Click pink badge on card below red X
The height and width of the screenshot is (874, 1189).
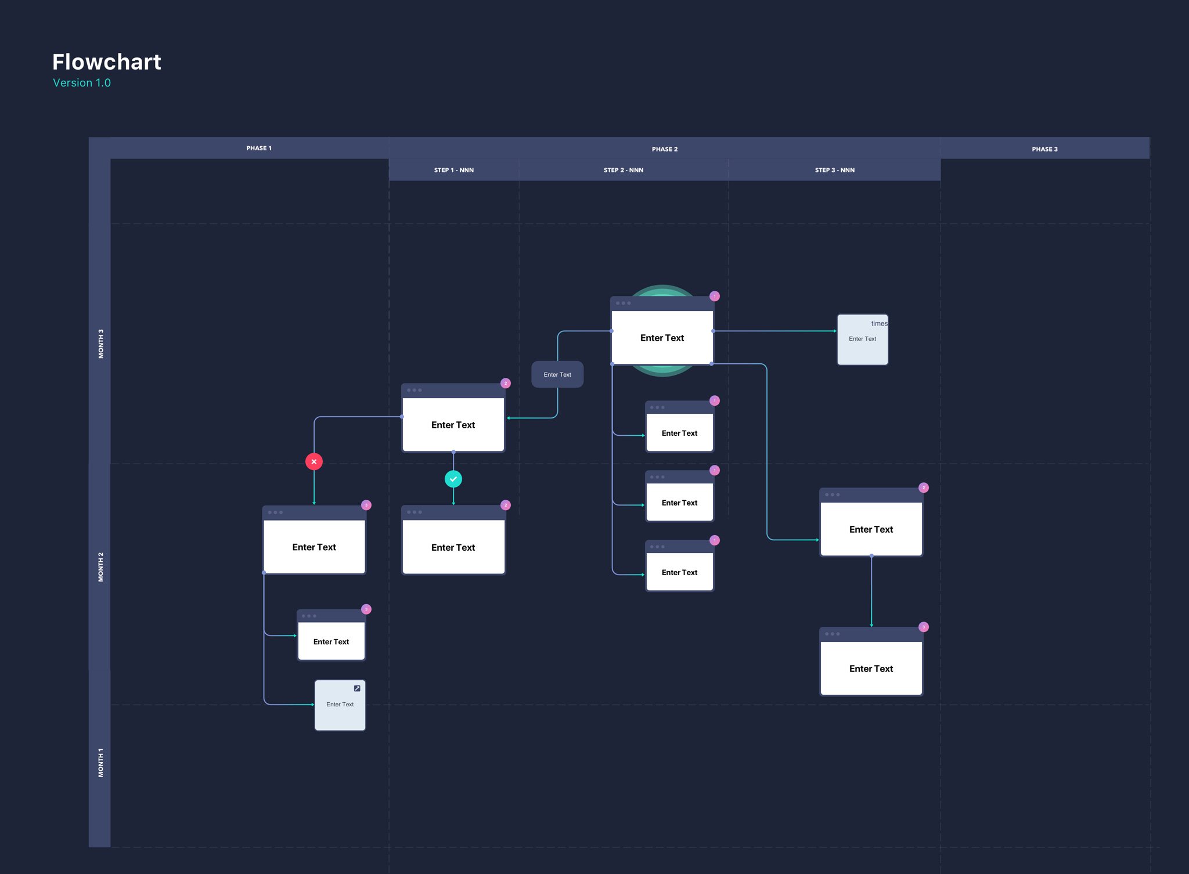[366, 505]
